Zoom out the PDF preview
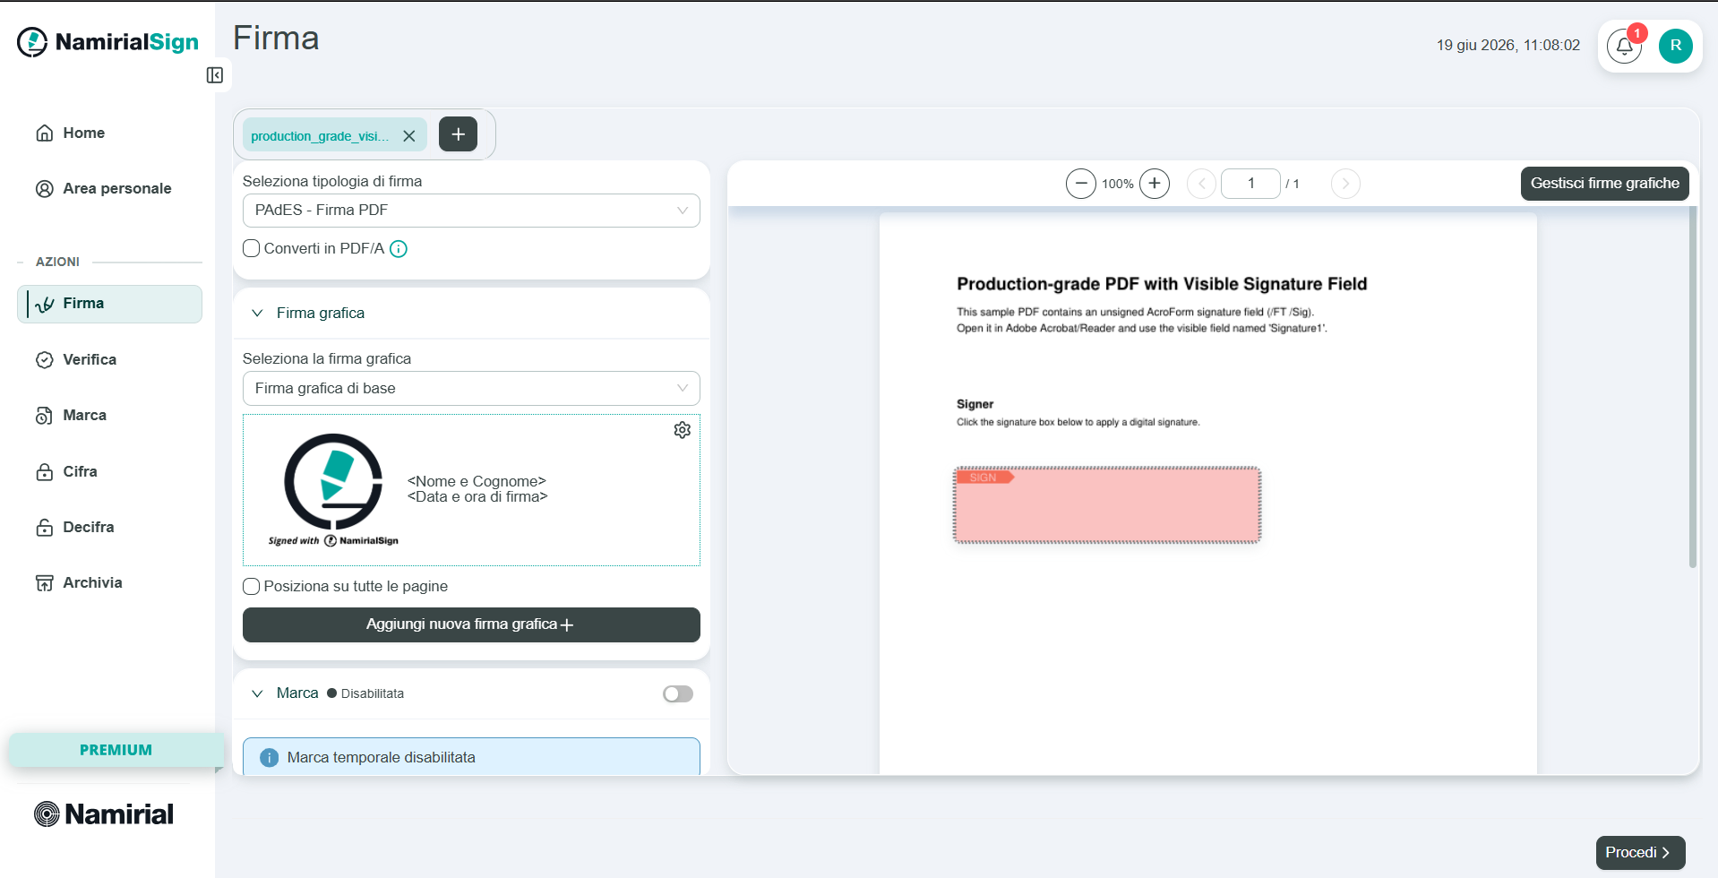Viewport: 1718px width, 878px height. coord(1081,184)
